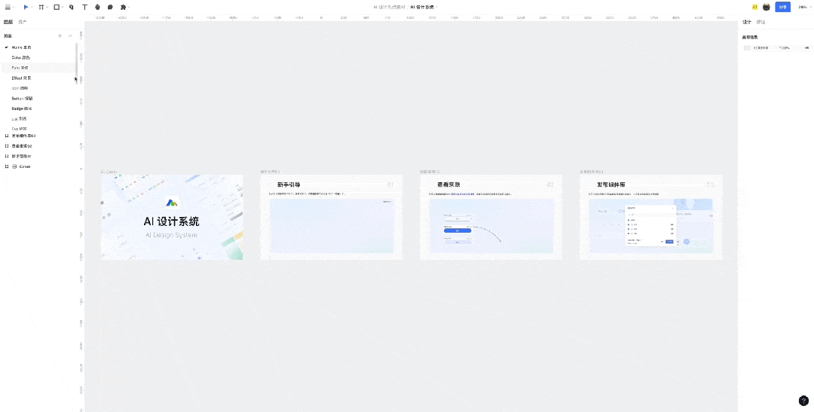The width and height of the screenshot is (814, 412).
Task: Toggle canvas background visibility eye icon
Action: 806,47
